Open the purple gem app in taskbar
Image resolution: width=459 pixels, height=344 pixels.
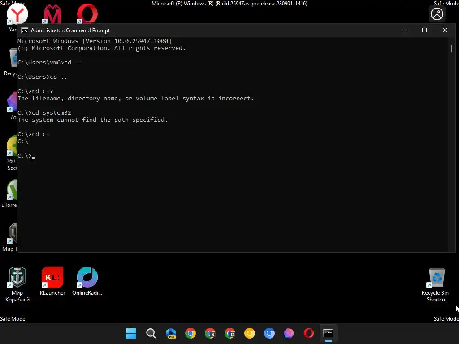(289, 333)
